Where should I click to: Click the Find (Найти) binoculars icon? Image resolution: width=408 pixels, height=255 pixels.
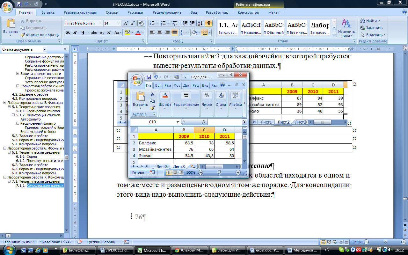[362, 21]
